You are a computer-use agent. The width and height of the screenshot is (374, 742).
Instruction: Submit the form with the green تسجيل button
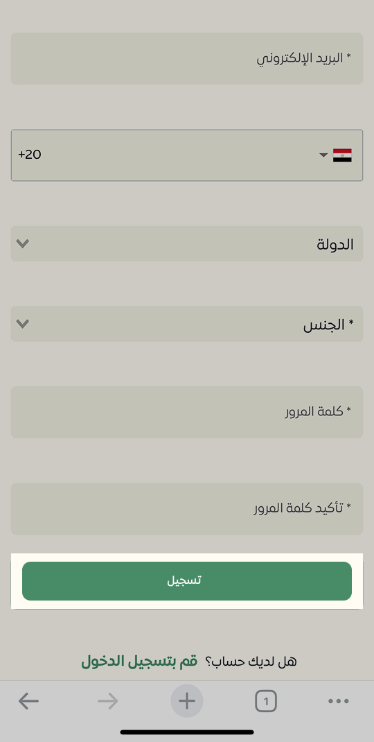(187, 581)
